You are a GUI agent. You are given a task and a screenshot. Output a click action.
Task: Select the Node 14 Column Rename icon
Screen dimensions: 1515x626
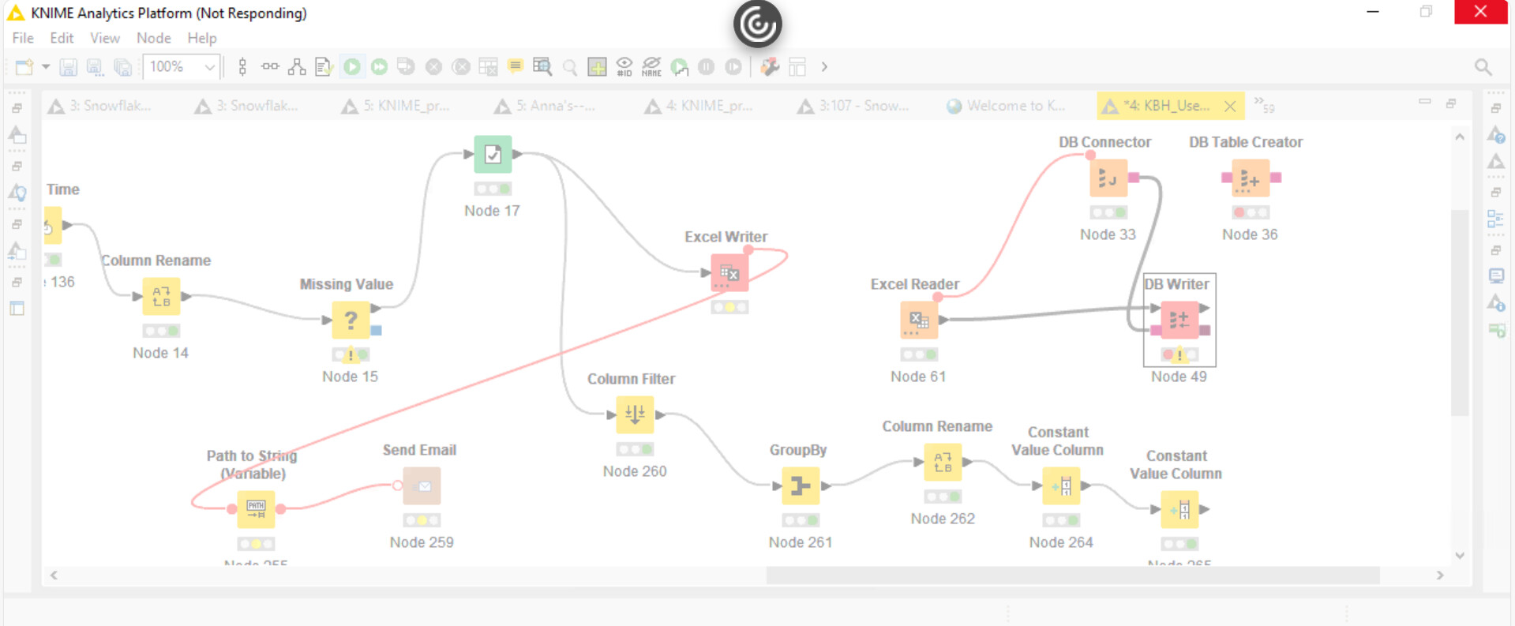tap(161, 297)
